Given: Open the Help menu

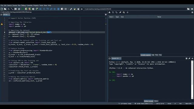Looking at the screenshot, I should pos(49,5).
